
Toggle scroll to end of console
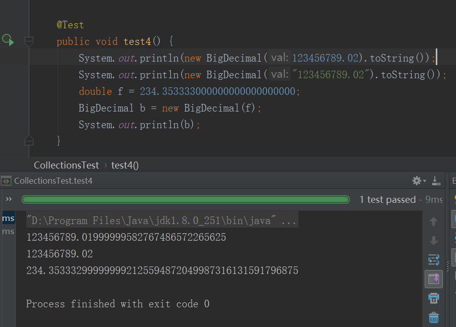(x=434, y=279)
